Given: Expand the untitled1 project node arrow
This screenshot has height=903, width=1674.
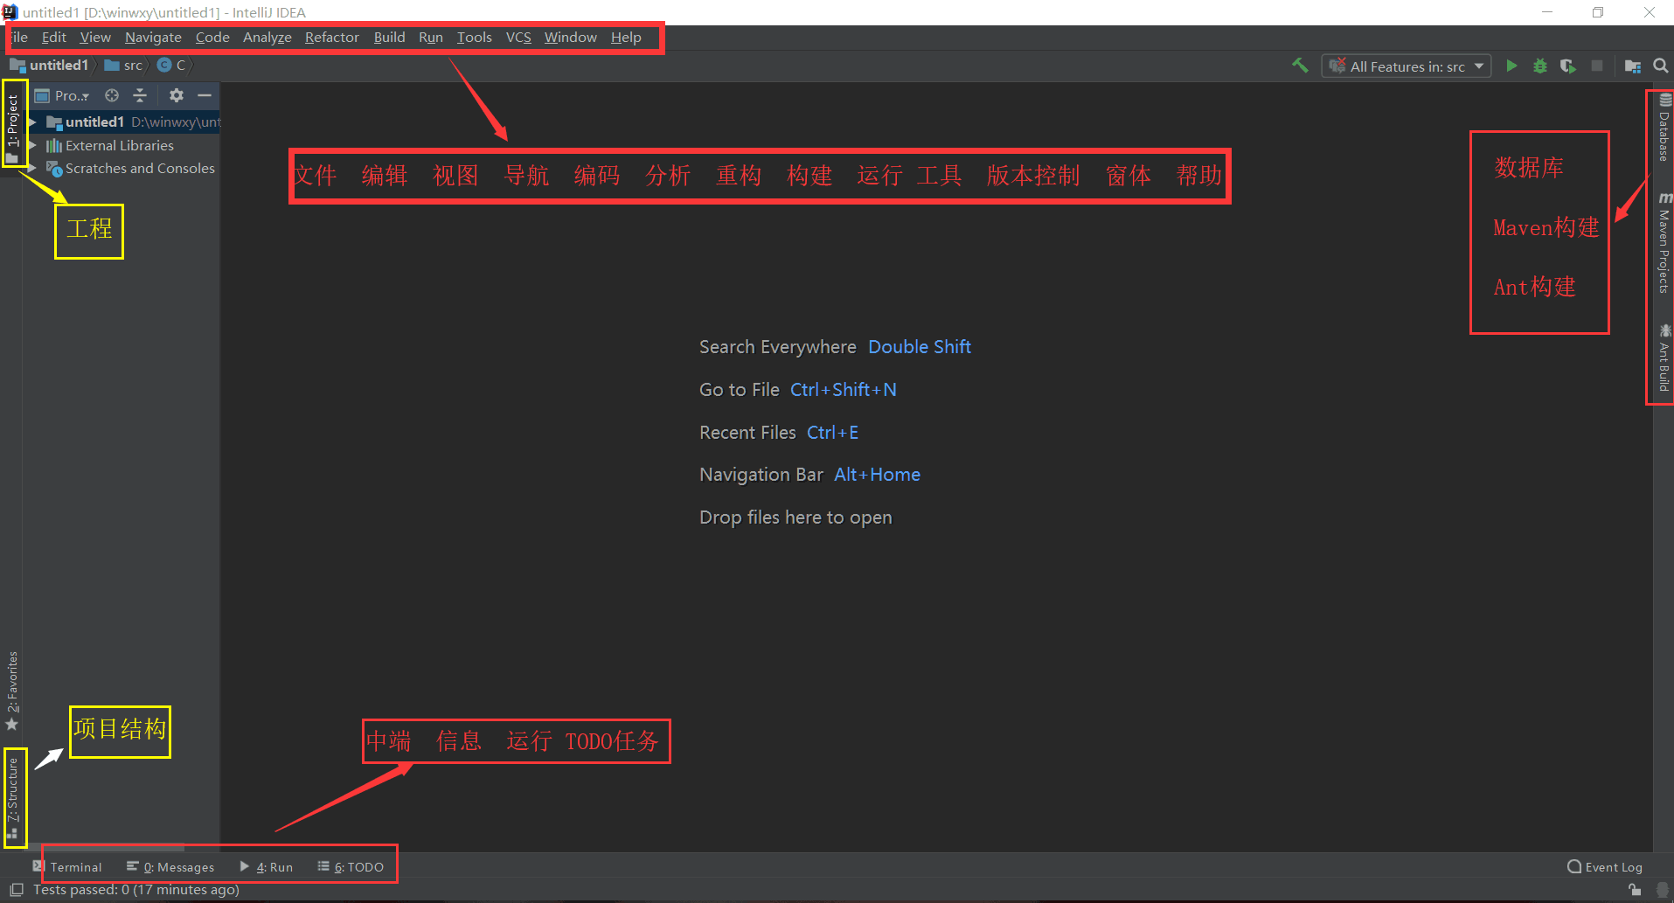Looking at the screenshot, I should (32, 122).
